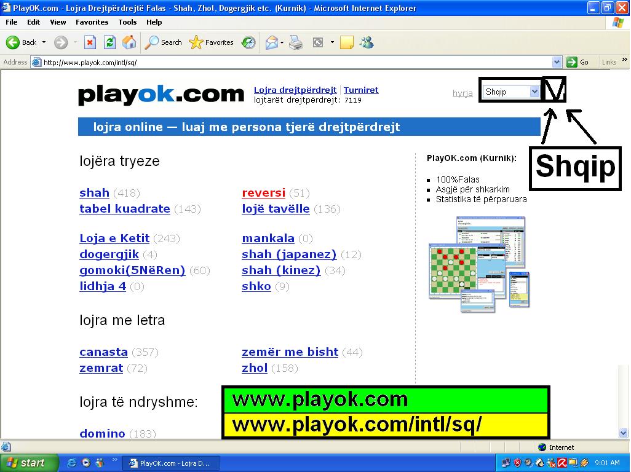Open the 'gomoki(5NëRen)' link
This screenshot has height=472, width=631.
(132, 270)
